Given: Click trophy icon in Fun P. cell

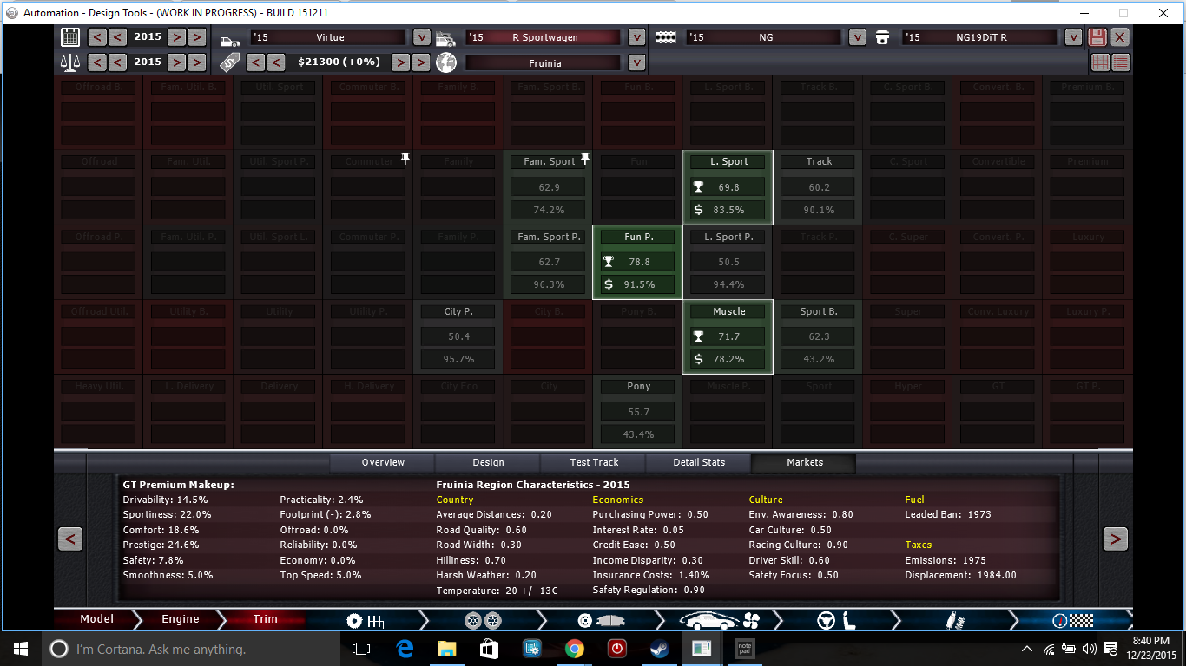Looking at the screenshot, I should pyautogui.click(x=609, y=262).
